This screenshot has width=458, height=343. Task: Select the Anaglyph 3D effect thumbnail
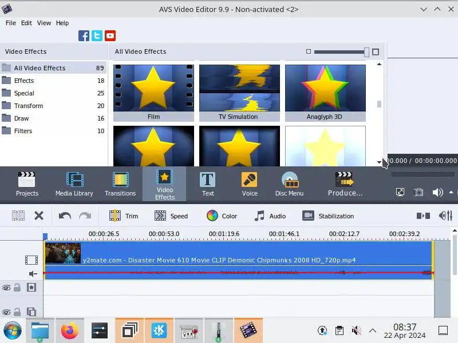[x=325, y=93]
